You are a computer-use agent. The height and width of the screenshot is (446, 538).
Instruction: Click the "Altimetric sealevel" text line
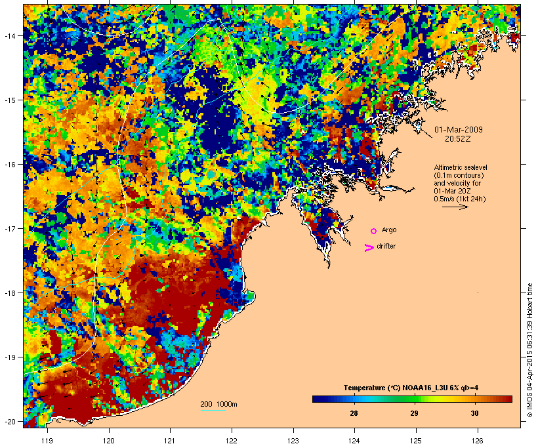pyautogui.click(x=461, y=167)
